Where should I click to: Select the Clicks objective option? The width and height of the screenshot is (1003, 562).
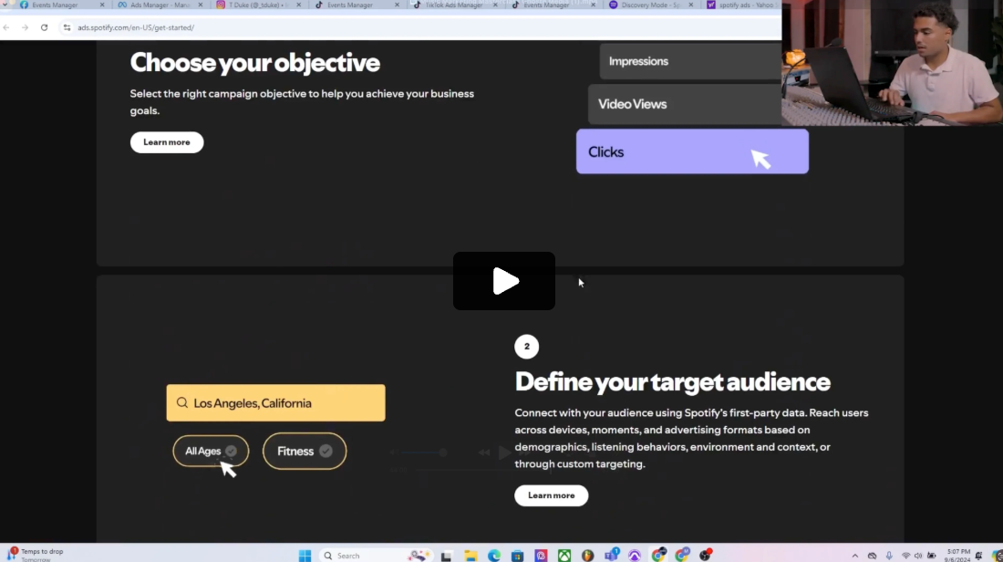point(692,151)
